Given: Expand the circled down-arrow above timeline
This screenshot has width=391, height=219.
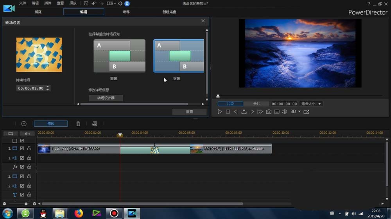Looking at the screenshot, I should 24,124.
